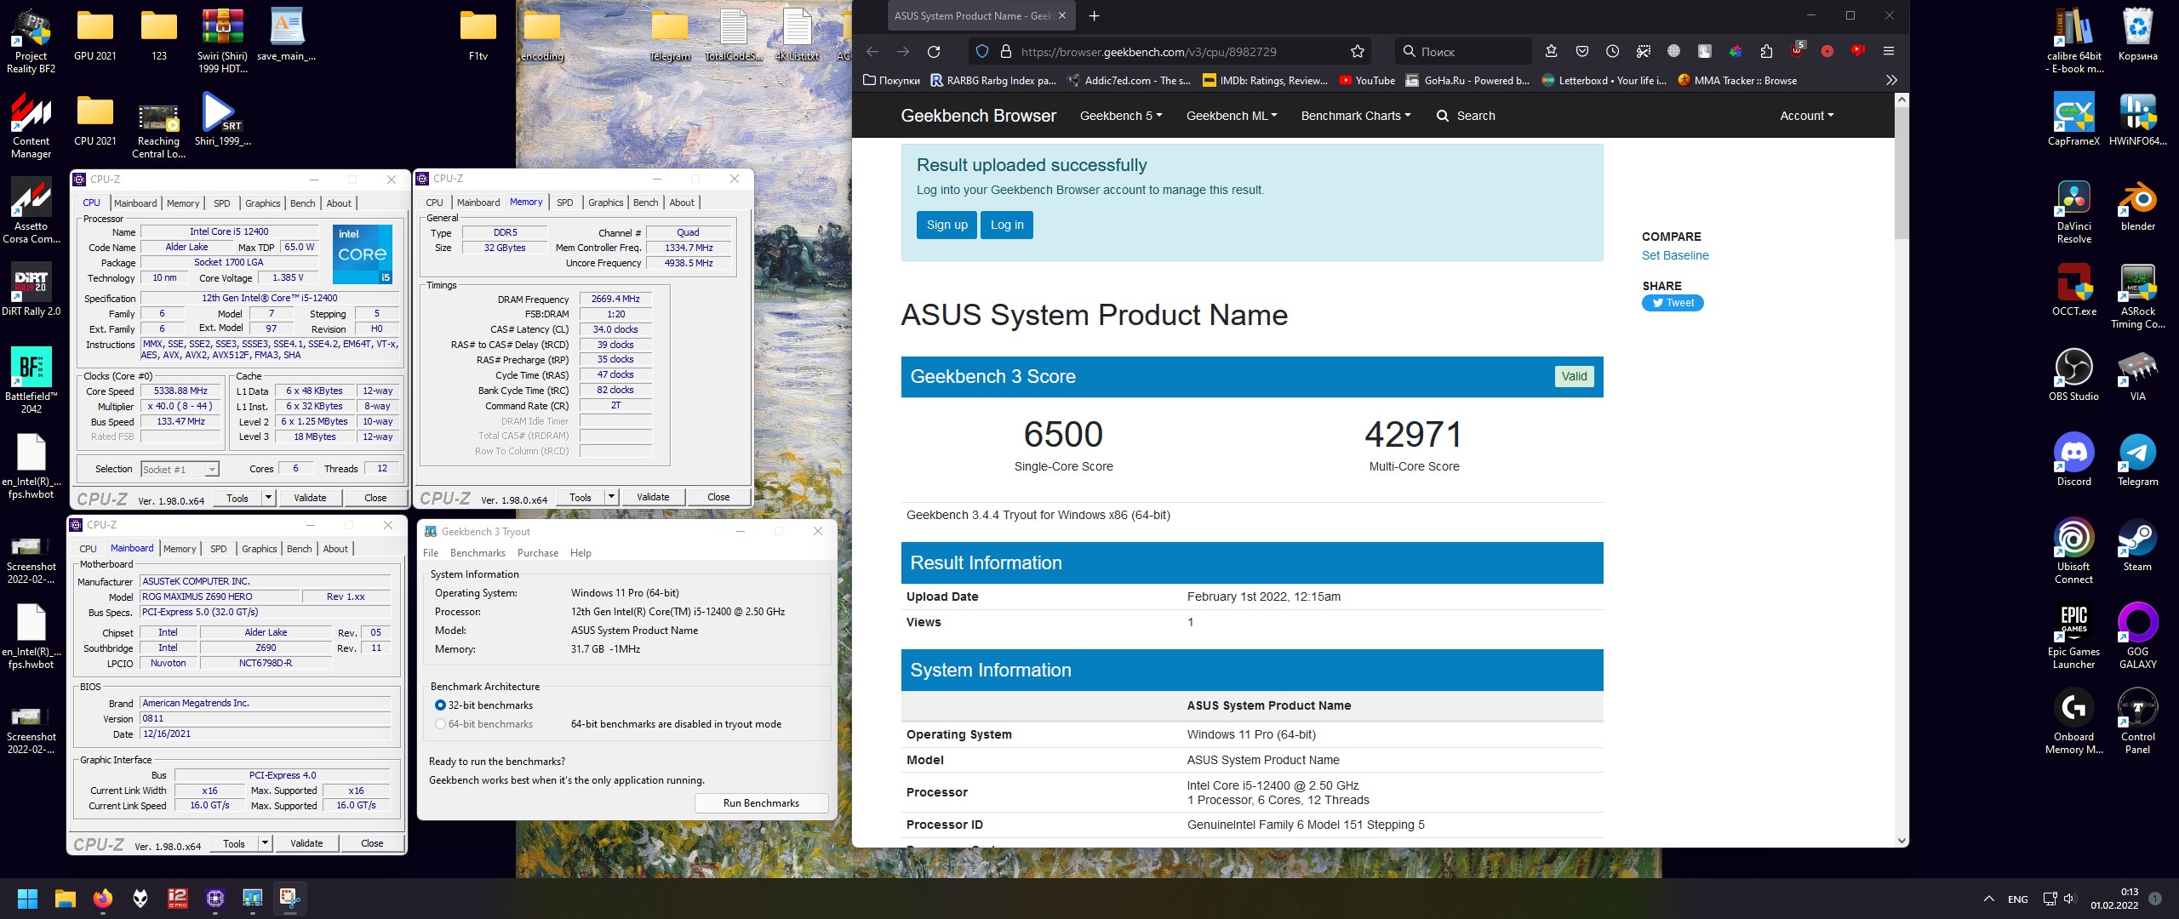Open Socket #1 selection combo in CPU-Z
Screen dimensions: 2179x919
180,470
